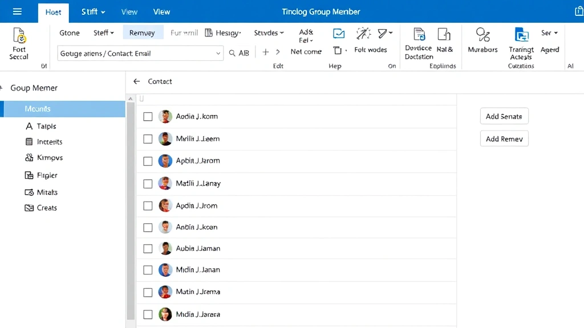The height and width of the screenshot is (328, 584).
Task: Open the hamburger navigation menu
Action: [18, 11]
